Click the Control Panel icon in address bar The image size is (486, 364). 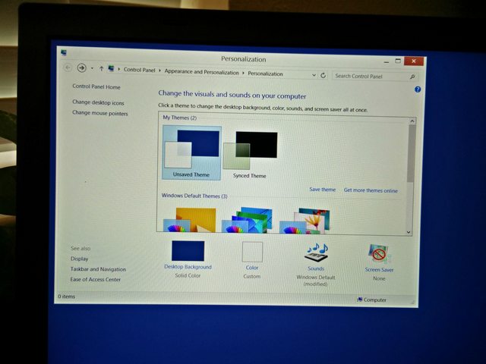pos(111,68)
